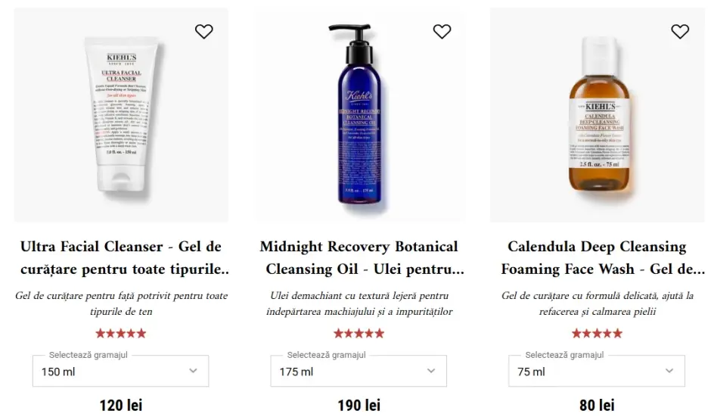Click the 190 lei price
This screenshot has height=420, width=711.
point(359,405)
